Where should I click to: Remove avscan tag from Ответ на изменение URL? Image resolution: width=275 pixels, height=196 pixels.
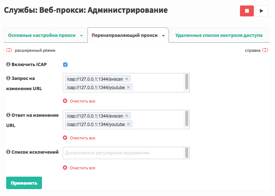pyautogui.click(x=127, y=116)
